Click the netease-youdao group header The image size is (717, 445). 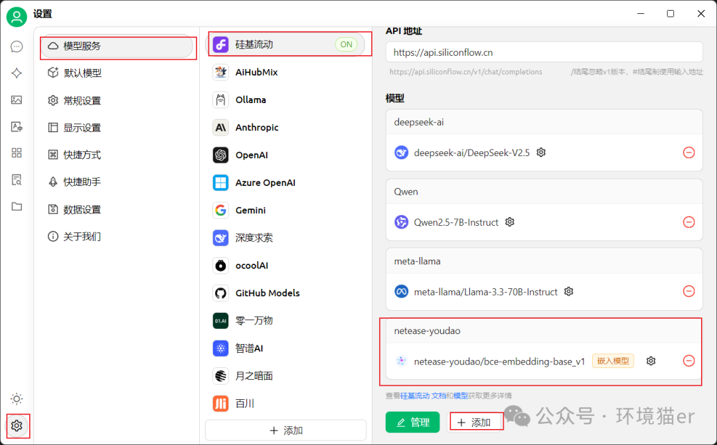tap(544, 331)
